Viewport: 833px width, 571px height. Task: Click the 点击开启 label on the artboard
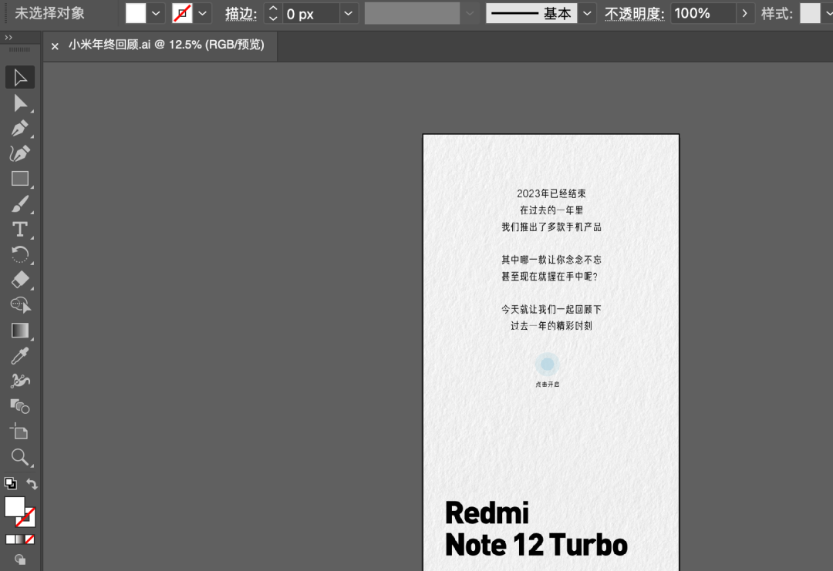[x=547, y=385]
